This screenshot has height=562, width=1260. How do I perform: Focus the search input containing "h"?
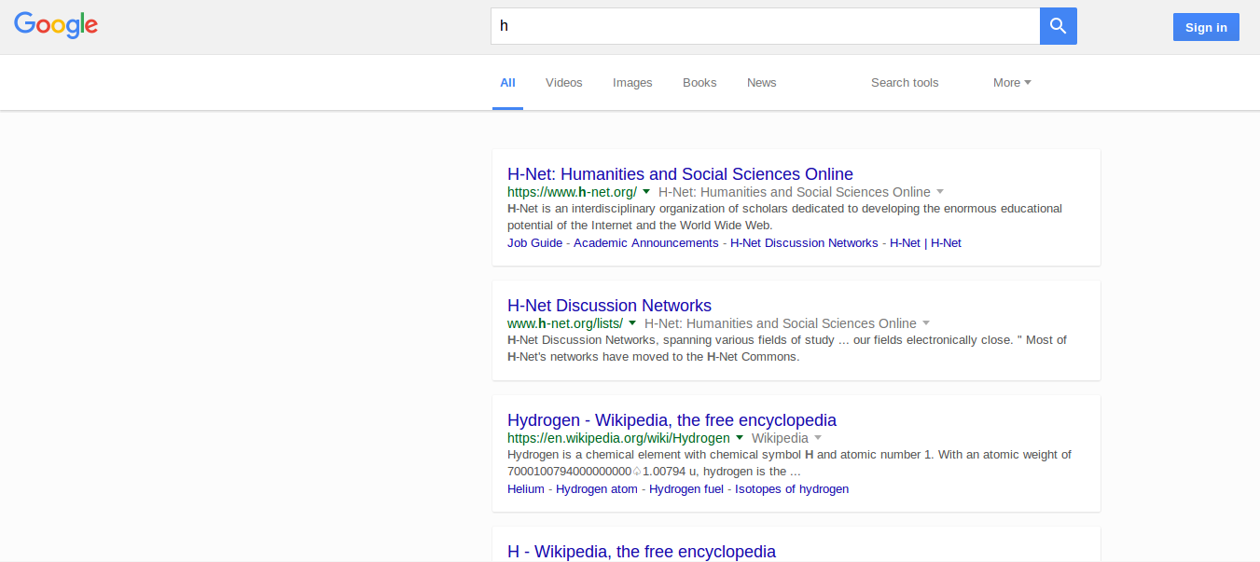click(x=766, y=26)
